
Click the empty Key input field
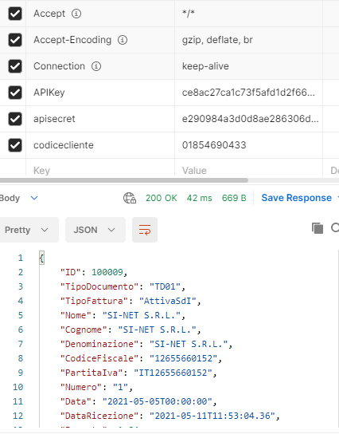click(x=100, y=171)
